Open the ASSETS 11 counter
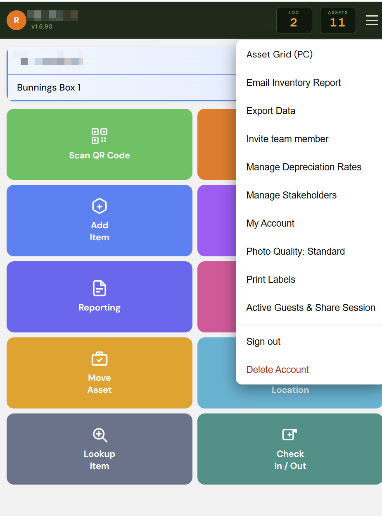Image resolution: width=382 pixels, height=516 pixels. click(x=337, y=20)
